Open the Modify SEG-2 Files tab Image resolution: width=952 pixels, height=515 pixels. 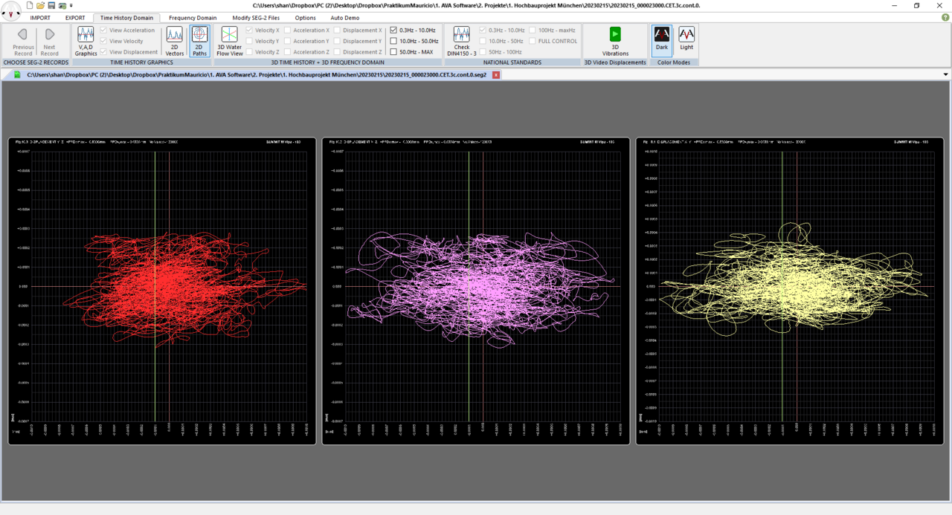(x=256, y=18)
